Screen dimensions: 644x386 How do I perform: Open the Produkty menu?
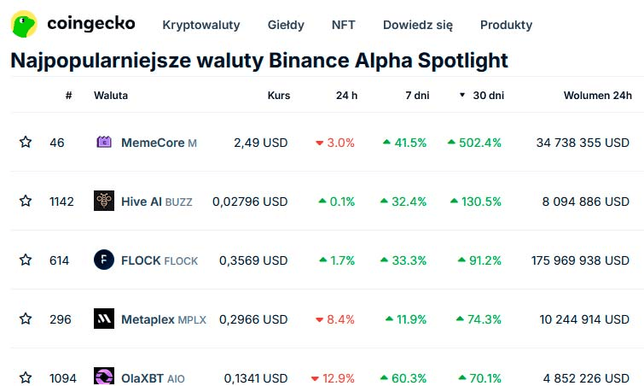coord(506,25)
